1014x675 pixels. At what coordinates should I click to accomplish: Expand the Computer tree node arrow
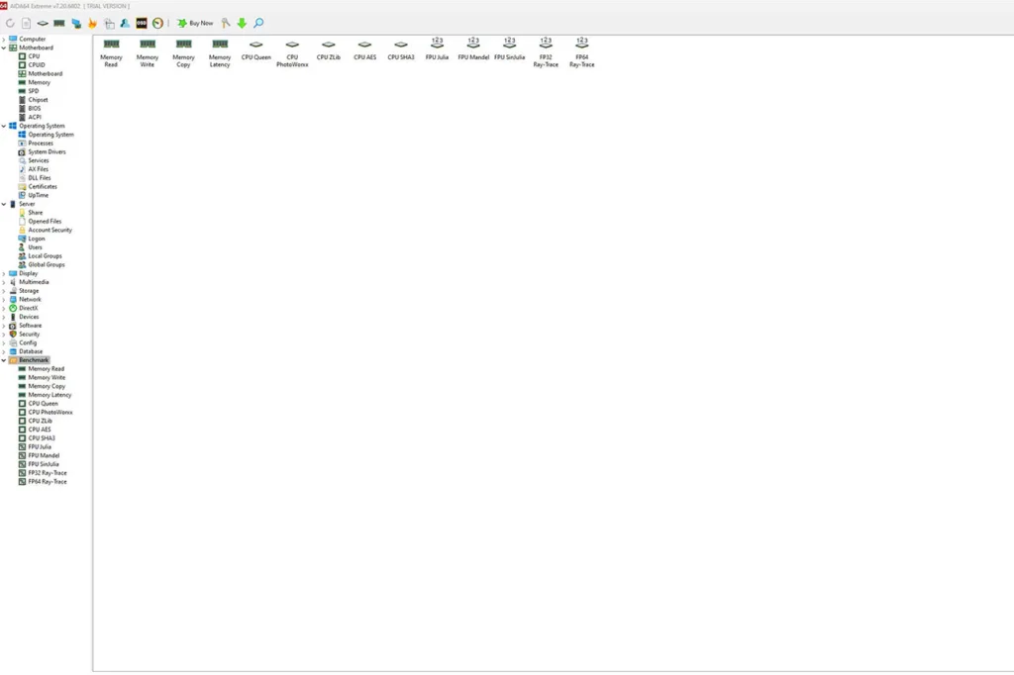point(4,39)
